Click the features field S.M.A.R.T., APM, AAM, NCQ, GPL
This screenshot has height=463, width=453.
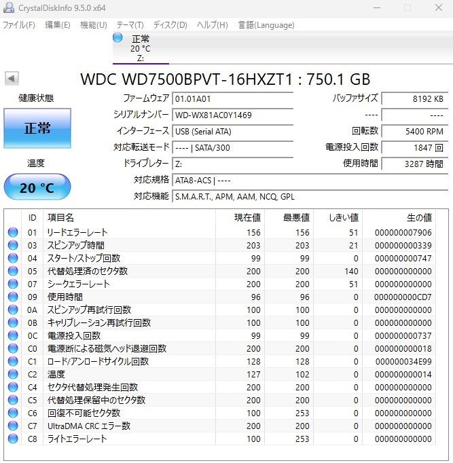point(310,197)
